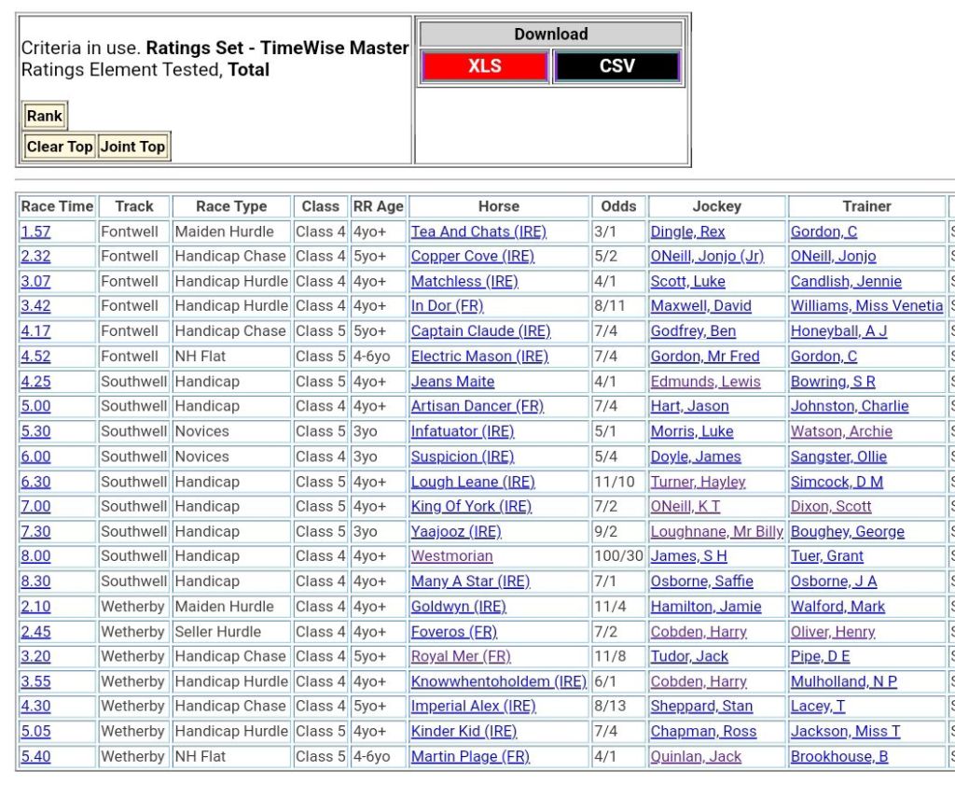This screenshot has width=955, height=785.
Task: Select jockey Loughnane, Mr Billy
Action: pyautogui.click(x=716, y=531)
